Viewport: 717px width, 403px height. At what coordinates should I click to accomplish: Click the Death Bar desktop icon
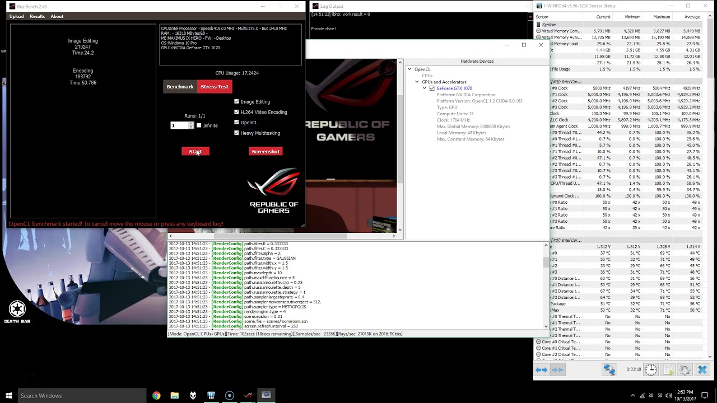(x=17, y=312)
